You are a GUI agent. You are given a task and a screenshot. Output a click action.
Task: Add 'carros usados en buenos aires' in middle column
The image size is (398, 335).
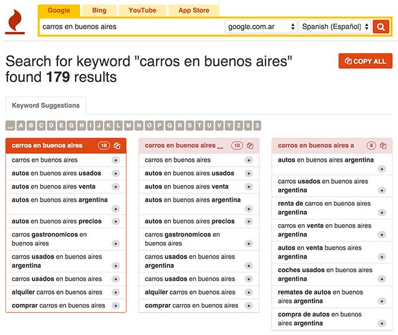pyautogui.click(x=249, y=279)
